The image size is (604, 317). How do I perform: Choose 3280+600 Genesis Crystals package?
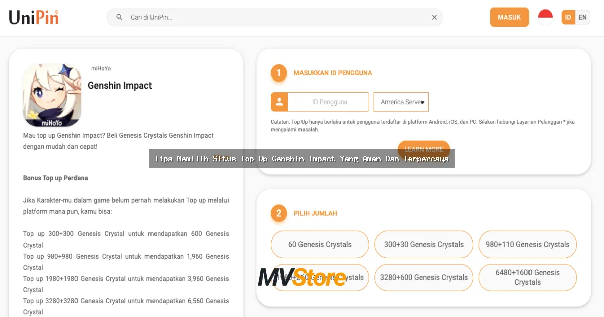[424, 277]
